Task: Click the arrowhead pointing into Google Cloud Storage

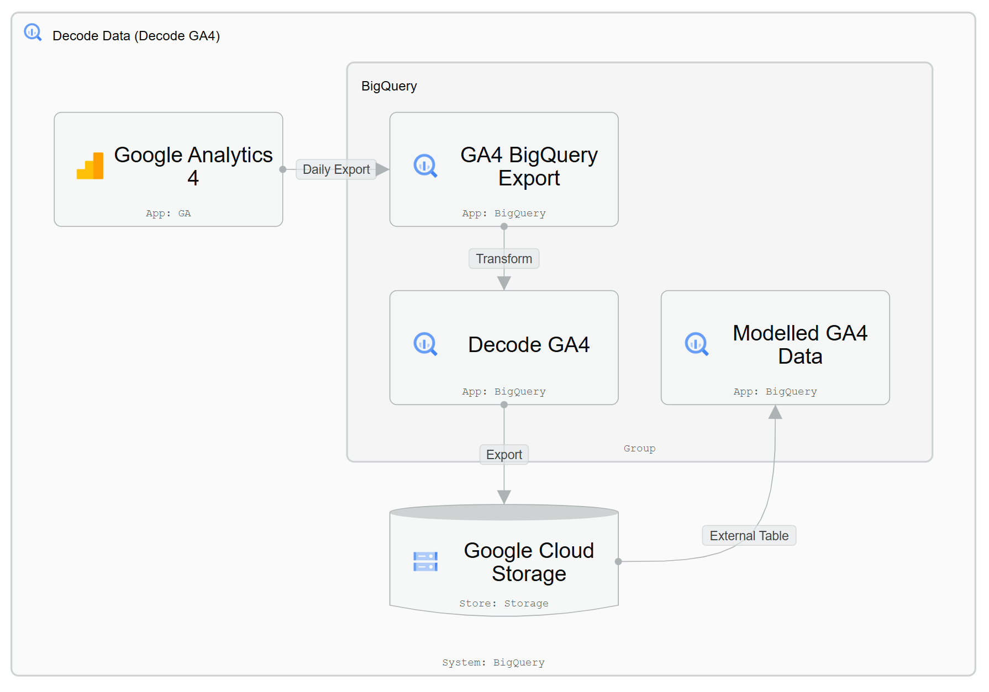Action: [x=504, y=497]
